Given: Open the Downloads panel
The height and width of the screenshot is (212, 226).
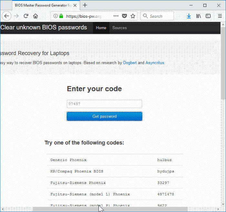Looking at the screenshot, I should (x=189, y=16).
